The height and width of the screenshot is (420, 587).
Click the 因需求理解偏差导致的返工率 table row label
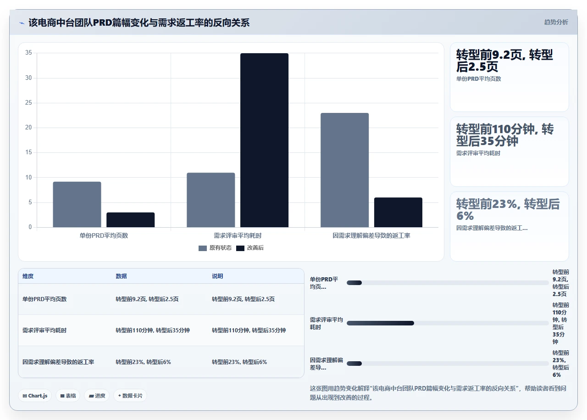click(x=58, y=362)
